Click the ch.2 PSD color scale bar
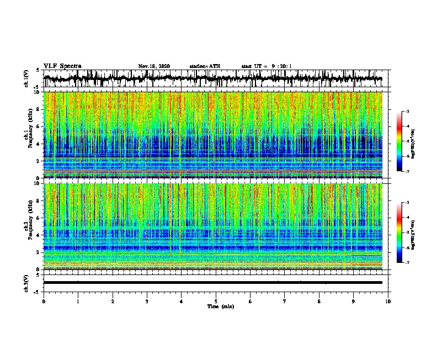The image size is (437, 338). pyautogui.click(x=399, y=233)
